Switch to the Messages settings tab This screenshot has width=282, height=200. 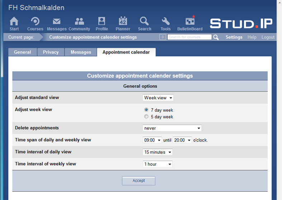point(81,52)
